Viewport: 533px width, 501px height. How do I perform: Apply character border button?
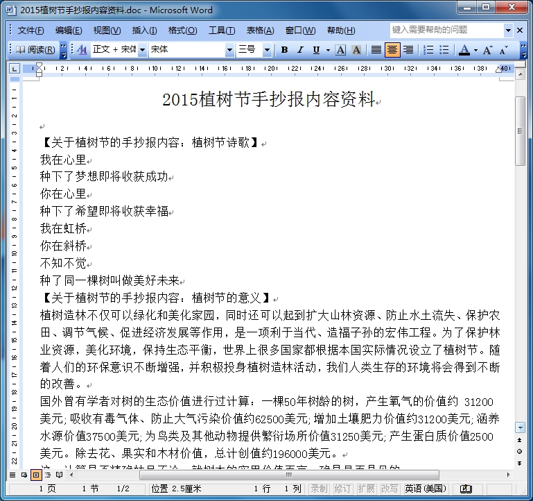[x=340, y=50]
